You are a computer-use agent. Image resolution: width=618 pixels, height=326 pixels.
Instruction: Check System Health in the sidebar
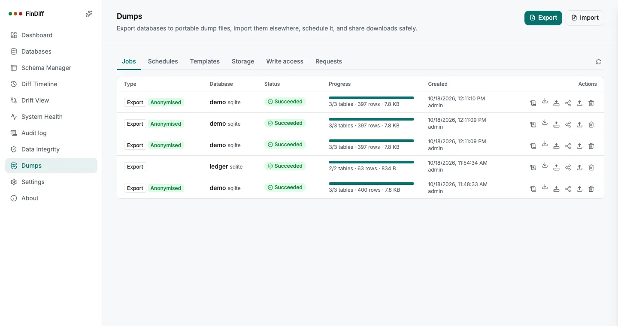[x=51, y=117]
